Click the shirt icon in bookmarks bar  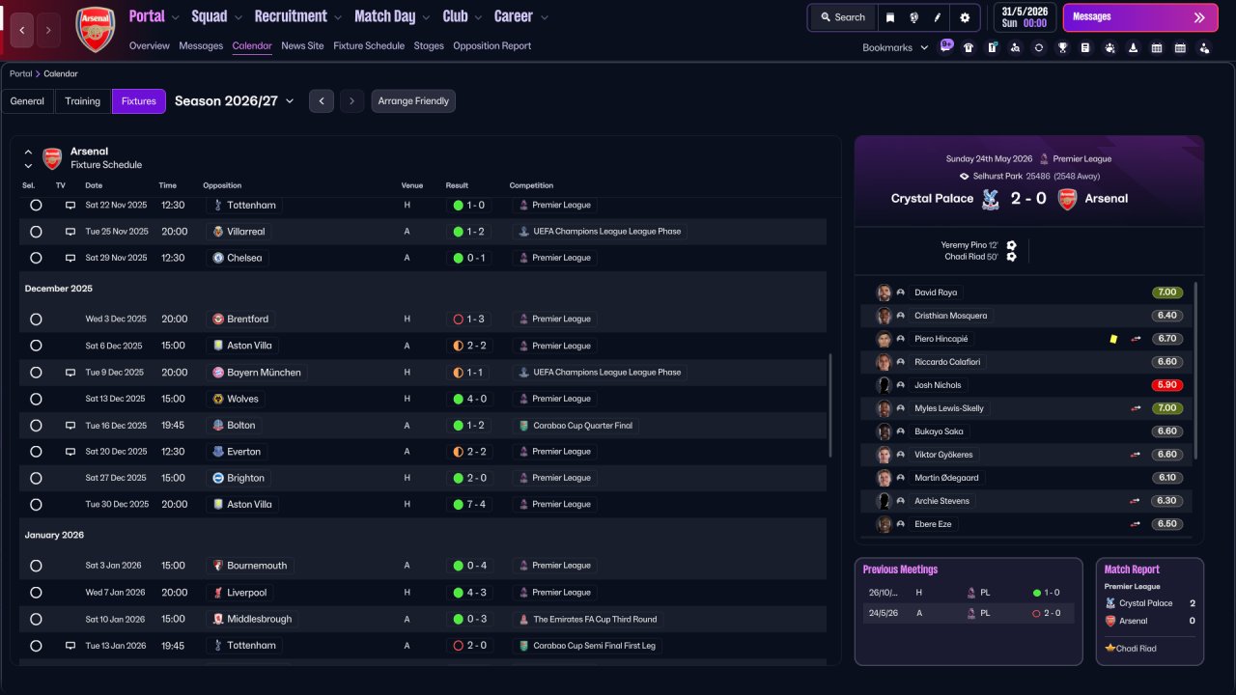969,47
